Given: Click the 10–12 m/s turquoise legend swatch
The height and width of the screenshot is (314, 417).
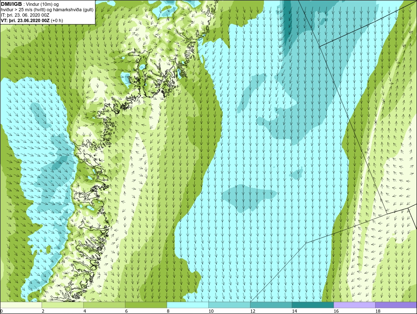Looking at the screenshot, I should pos(229,305).
